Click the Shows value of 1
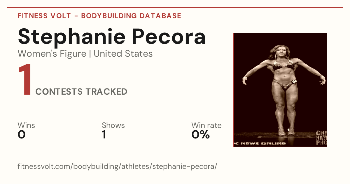350x184 pixels. tap(104, 135)
